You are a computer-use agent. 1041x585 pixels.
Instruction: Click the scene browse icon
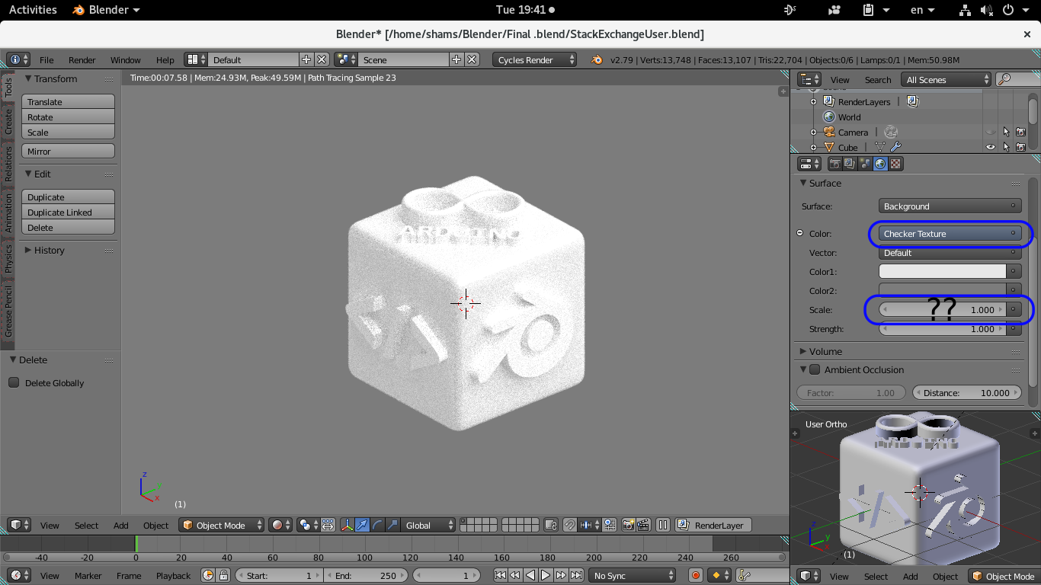(x=346, y=59)
